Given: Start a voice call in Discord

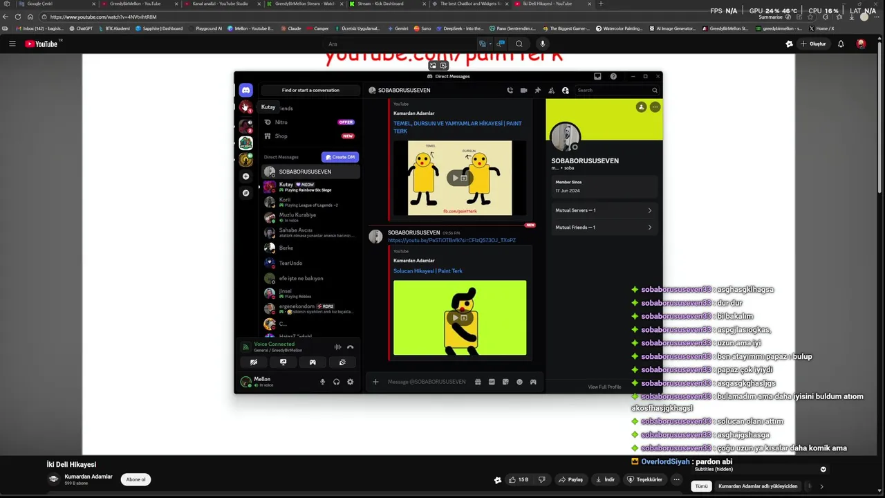Looking at the screenshot, I should [510, 90].
